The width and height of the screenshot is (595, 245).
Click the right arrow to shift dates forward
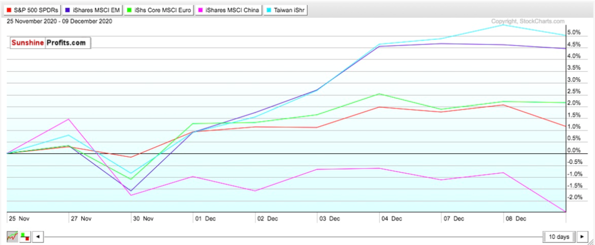pos(582,237)
